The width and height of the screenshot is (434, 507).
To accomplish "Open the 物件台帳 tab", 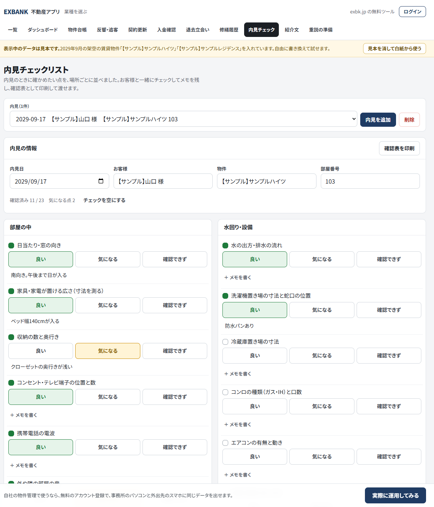I will [77, 30].
